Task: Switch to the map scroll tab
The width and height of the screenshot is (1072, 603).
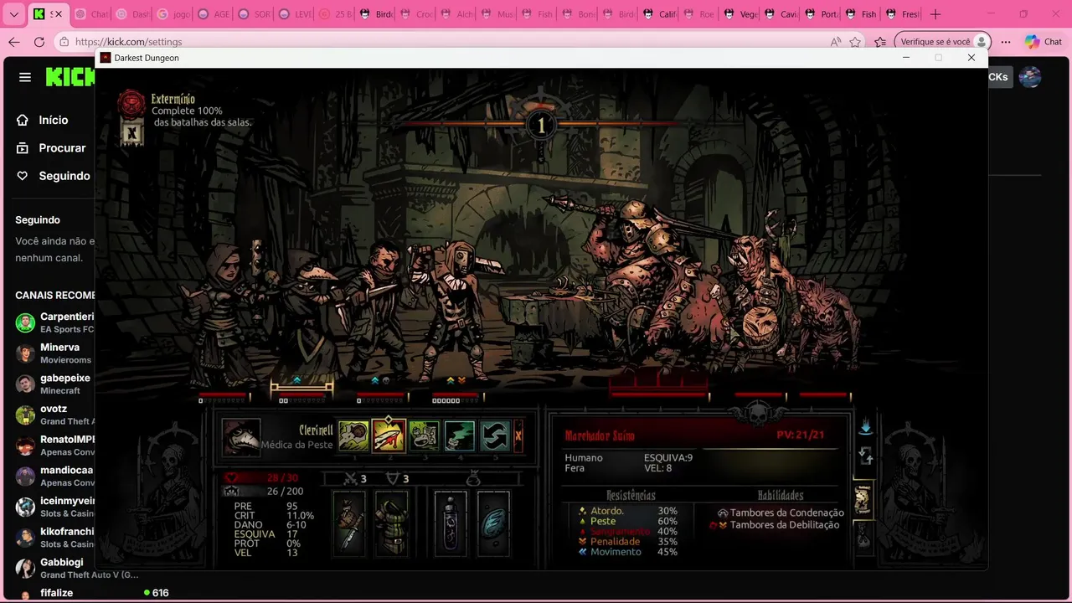Action: (863, 499)
